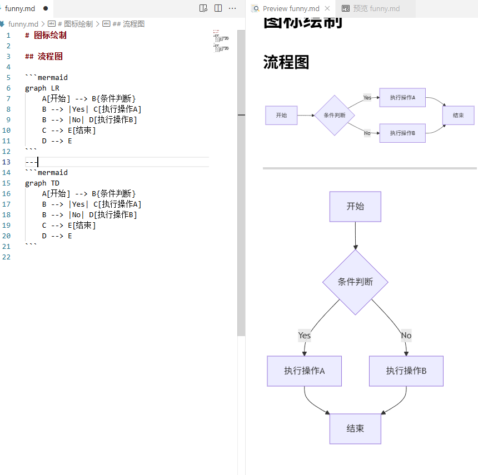Click line 7 code 'A[开始] --> B{条件判断}'
The width and height of the screenshot is (478, 475).
pos(89,99)
